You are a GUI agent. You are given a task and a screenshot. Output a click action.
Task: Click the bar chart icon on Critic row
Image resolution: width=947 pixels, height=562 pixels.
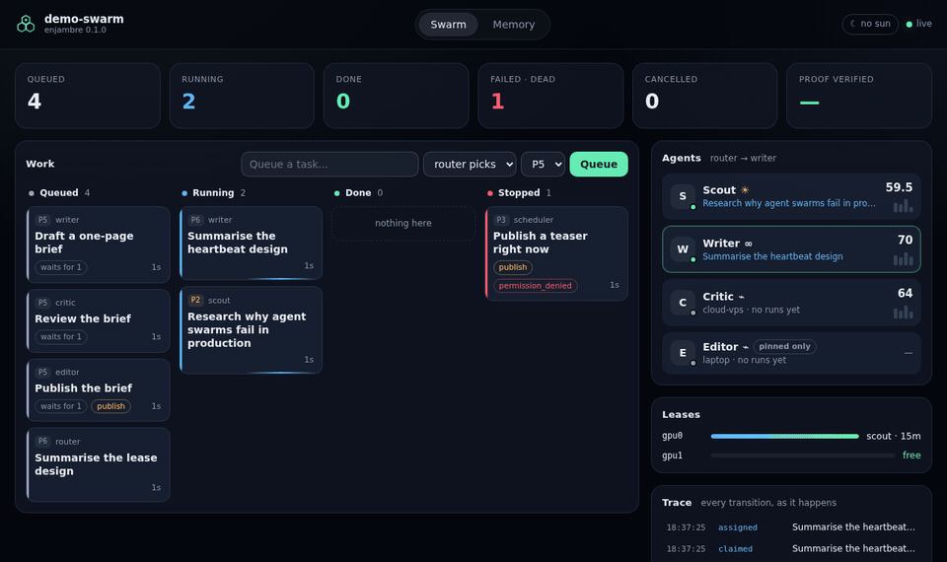(x=903, y=313)
